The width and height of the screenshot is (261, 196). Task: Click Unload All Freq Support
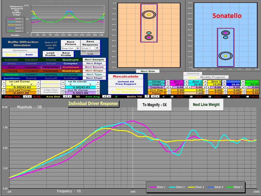coord(126,83)
